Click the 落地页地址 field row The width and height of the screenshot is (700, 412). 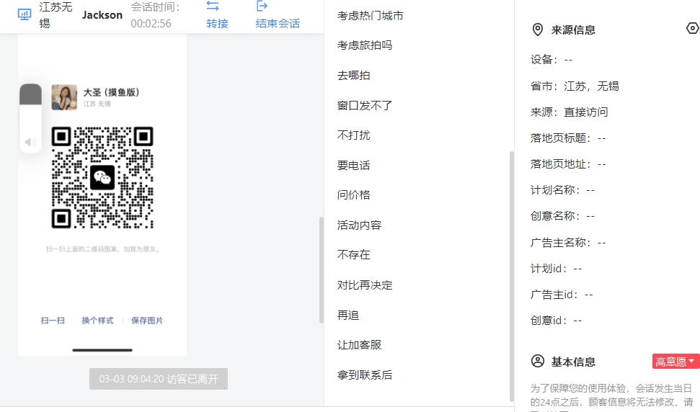point(568,164)
